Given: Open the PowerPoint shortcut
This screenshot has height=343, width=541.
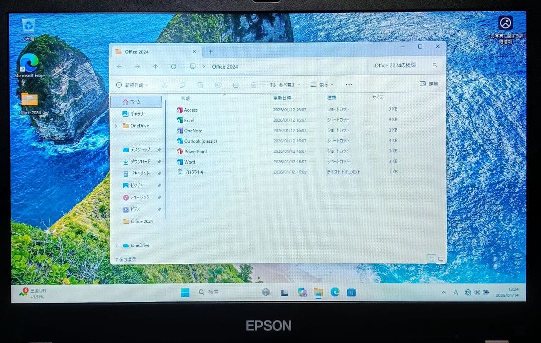Looking at the screenshot, I should (195, 151).
